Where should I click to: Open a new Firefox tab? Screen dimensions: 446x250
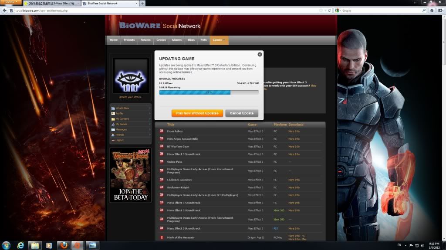pyautogui.click(x=142, y=3)
